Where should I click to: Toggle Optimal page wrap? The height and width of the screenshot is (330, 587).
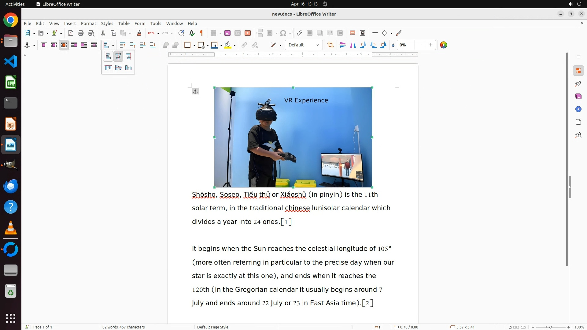pos(64,45)
